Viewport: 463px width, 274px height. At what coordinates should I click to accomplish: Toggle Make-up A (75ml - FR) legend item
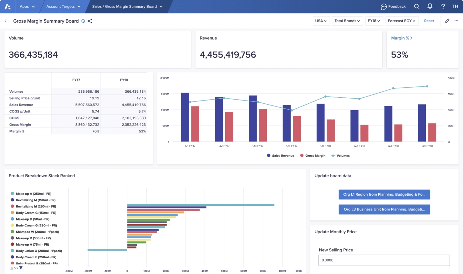[x=30, y=245]
